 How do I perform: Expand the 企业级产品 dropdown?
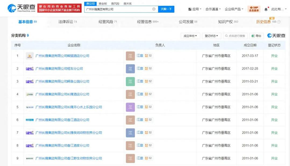click(x=234, y=9)
